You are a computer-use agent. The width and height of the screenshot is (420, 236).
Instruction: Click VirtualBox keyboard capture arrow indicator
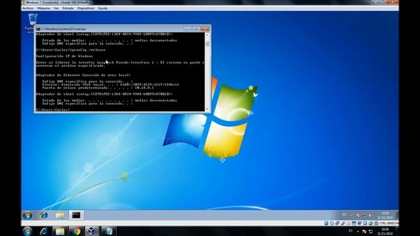[376, 223]
